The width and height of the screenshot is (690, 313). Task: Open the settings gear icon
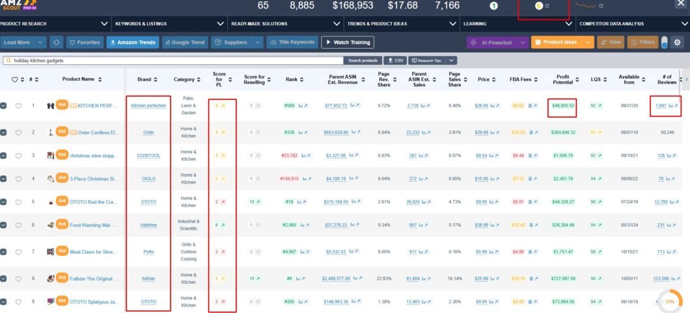click(x=677, y=43)
